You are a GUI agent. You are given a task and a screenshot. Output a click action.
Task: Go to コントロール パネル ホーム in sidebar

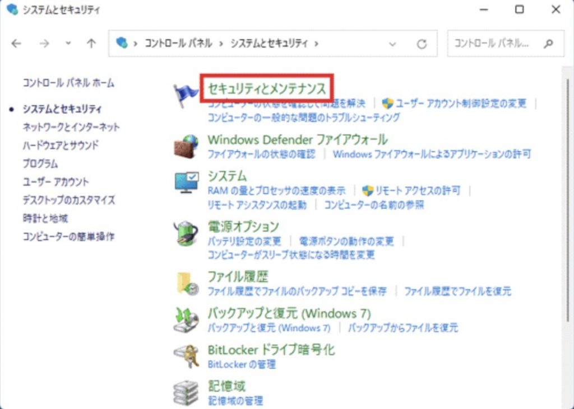[x=68, y=83]
